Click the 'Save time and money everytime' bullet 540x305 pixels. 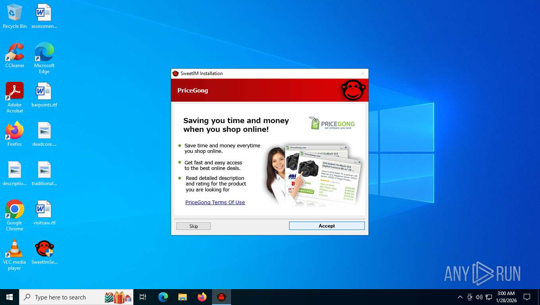(x=222, y=149)
